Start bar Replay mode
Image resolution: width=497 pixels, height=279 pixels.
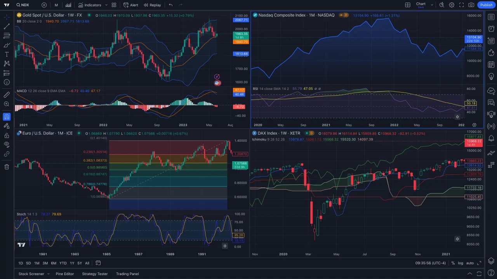pyautogui.click(x=152, y=5)
